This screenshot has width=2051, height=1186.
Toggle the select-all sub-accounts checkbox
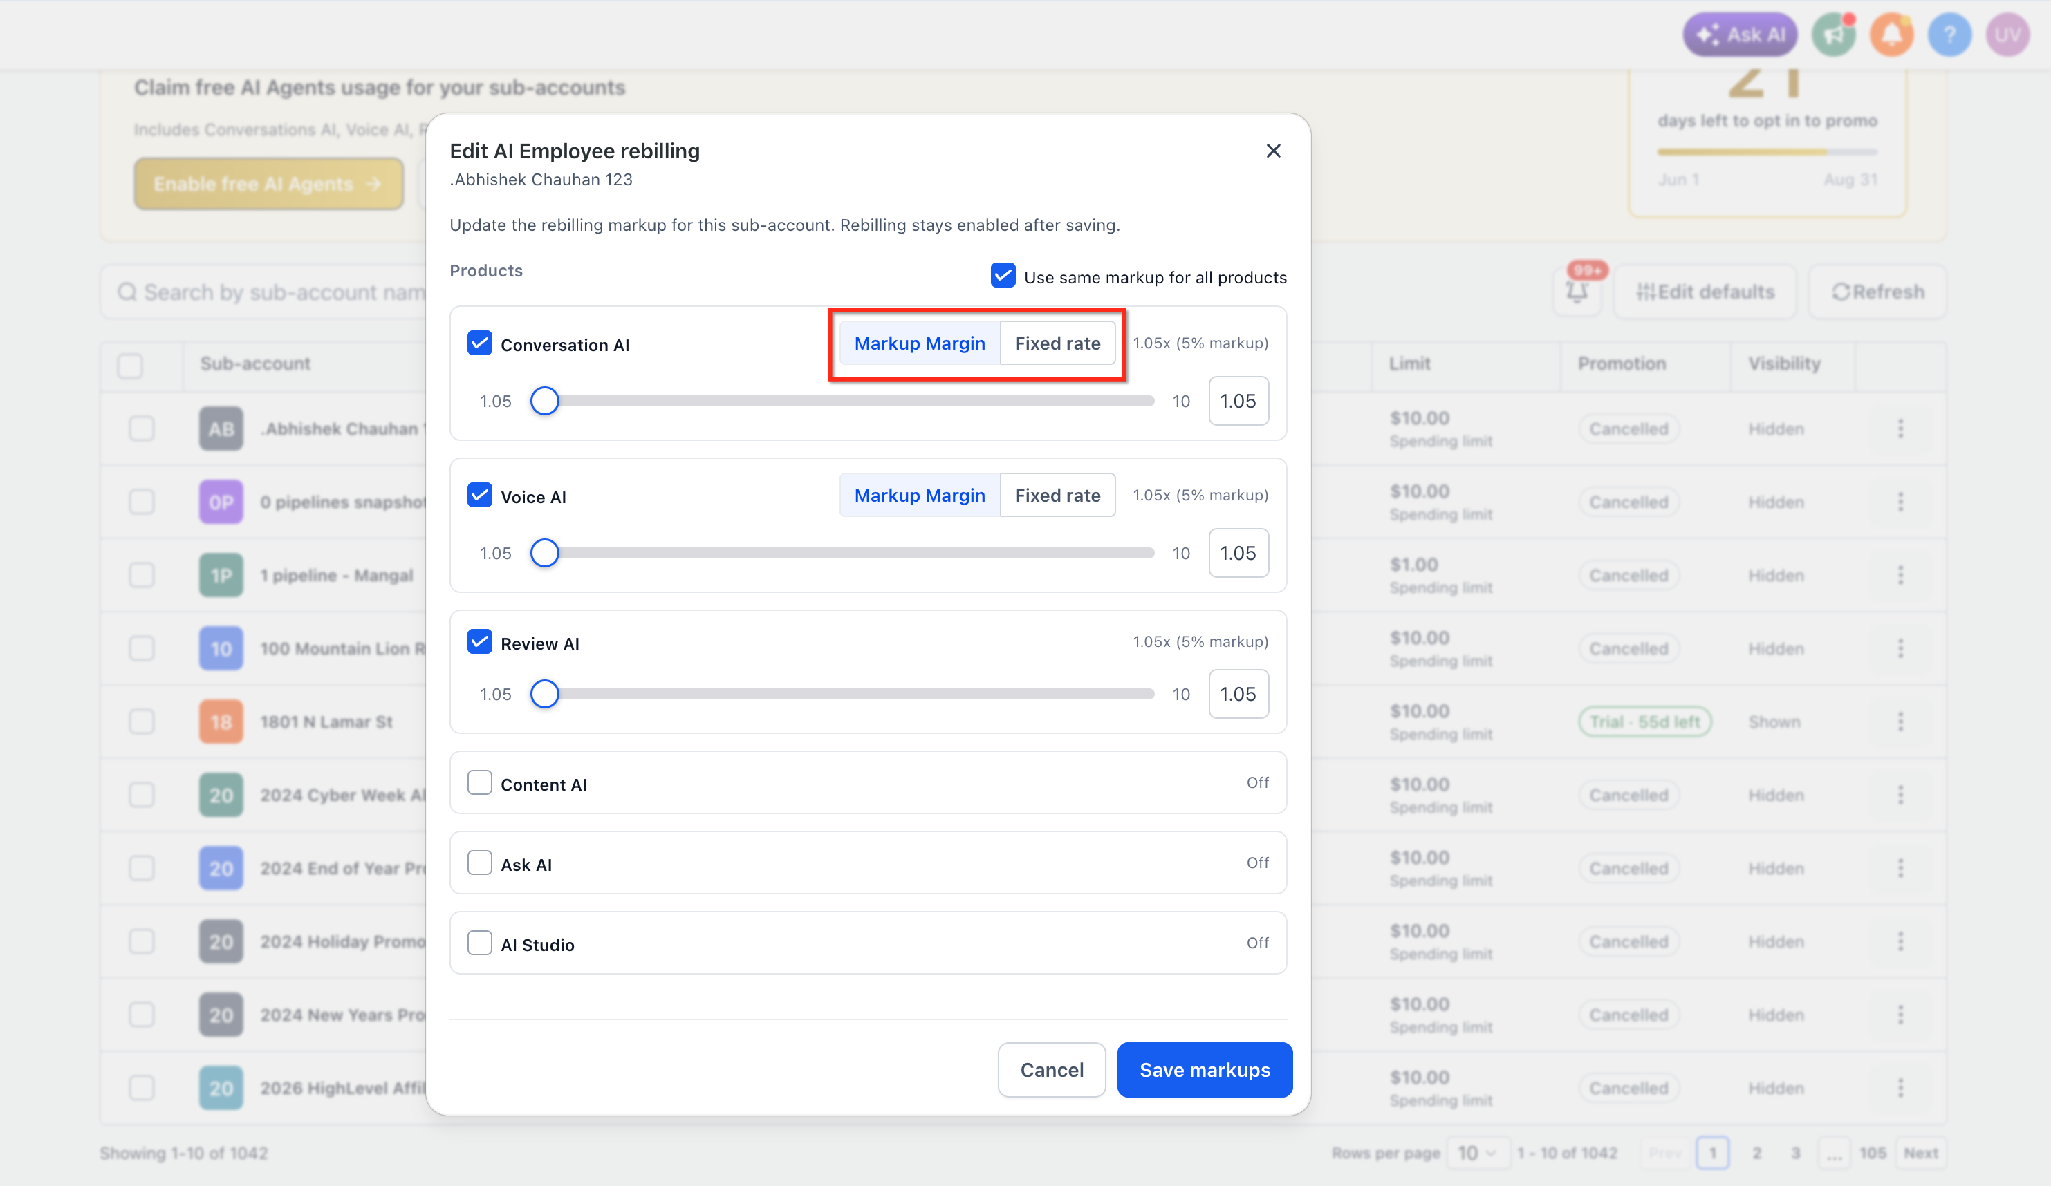coord(130,365)
